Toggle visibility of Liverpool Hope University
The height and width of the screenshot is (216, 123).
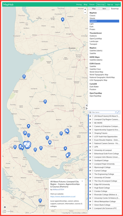coord(90,164)
